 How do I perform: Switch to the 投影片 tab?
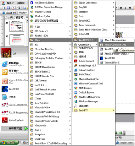tap(20, 18)
